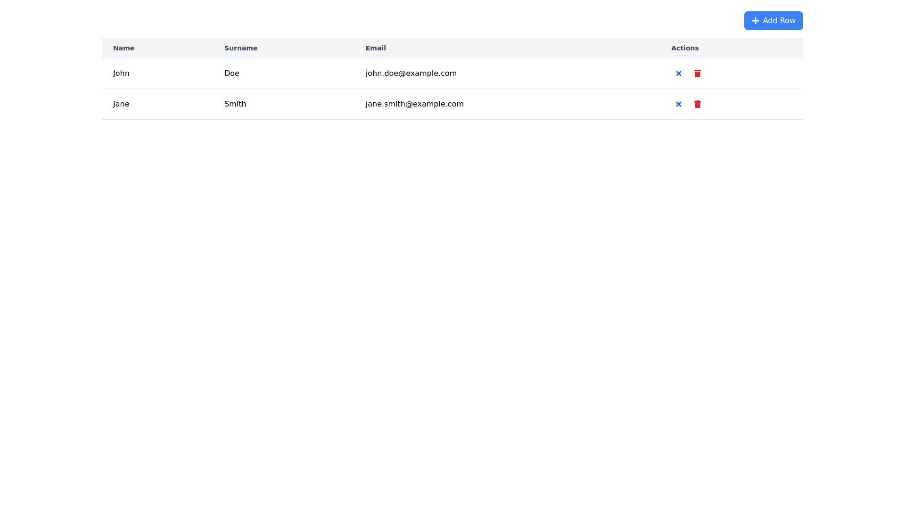
Task: Delete the Jane Smith row using trash icon
Action: (697, 104)
